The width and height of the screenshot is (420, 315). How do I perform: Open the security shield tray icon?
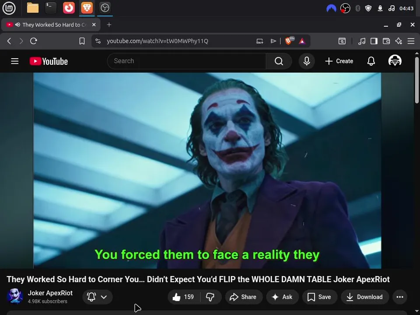pyautogui.click(x=368, y=9)
